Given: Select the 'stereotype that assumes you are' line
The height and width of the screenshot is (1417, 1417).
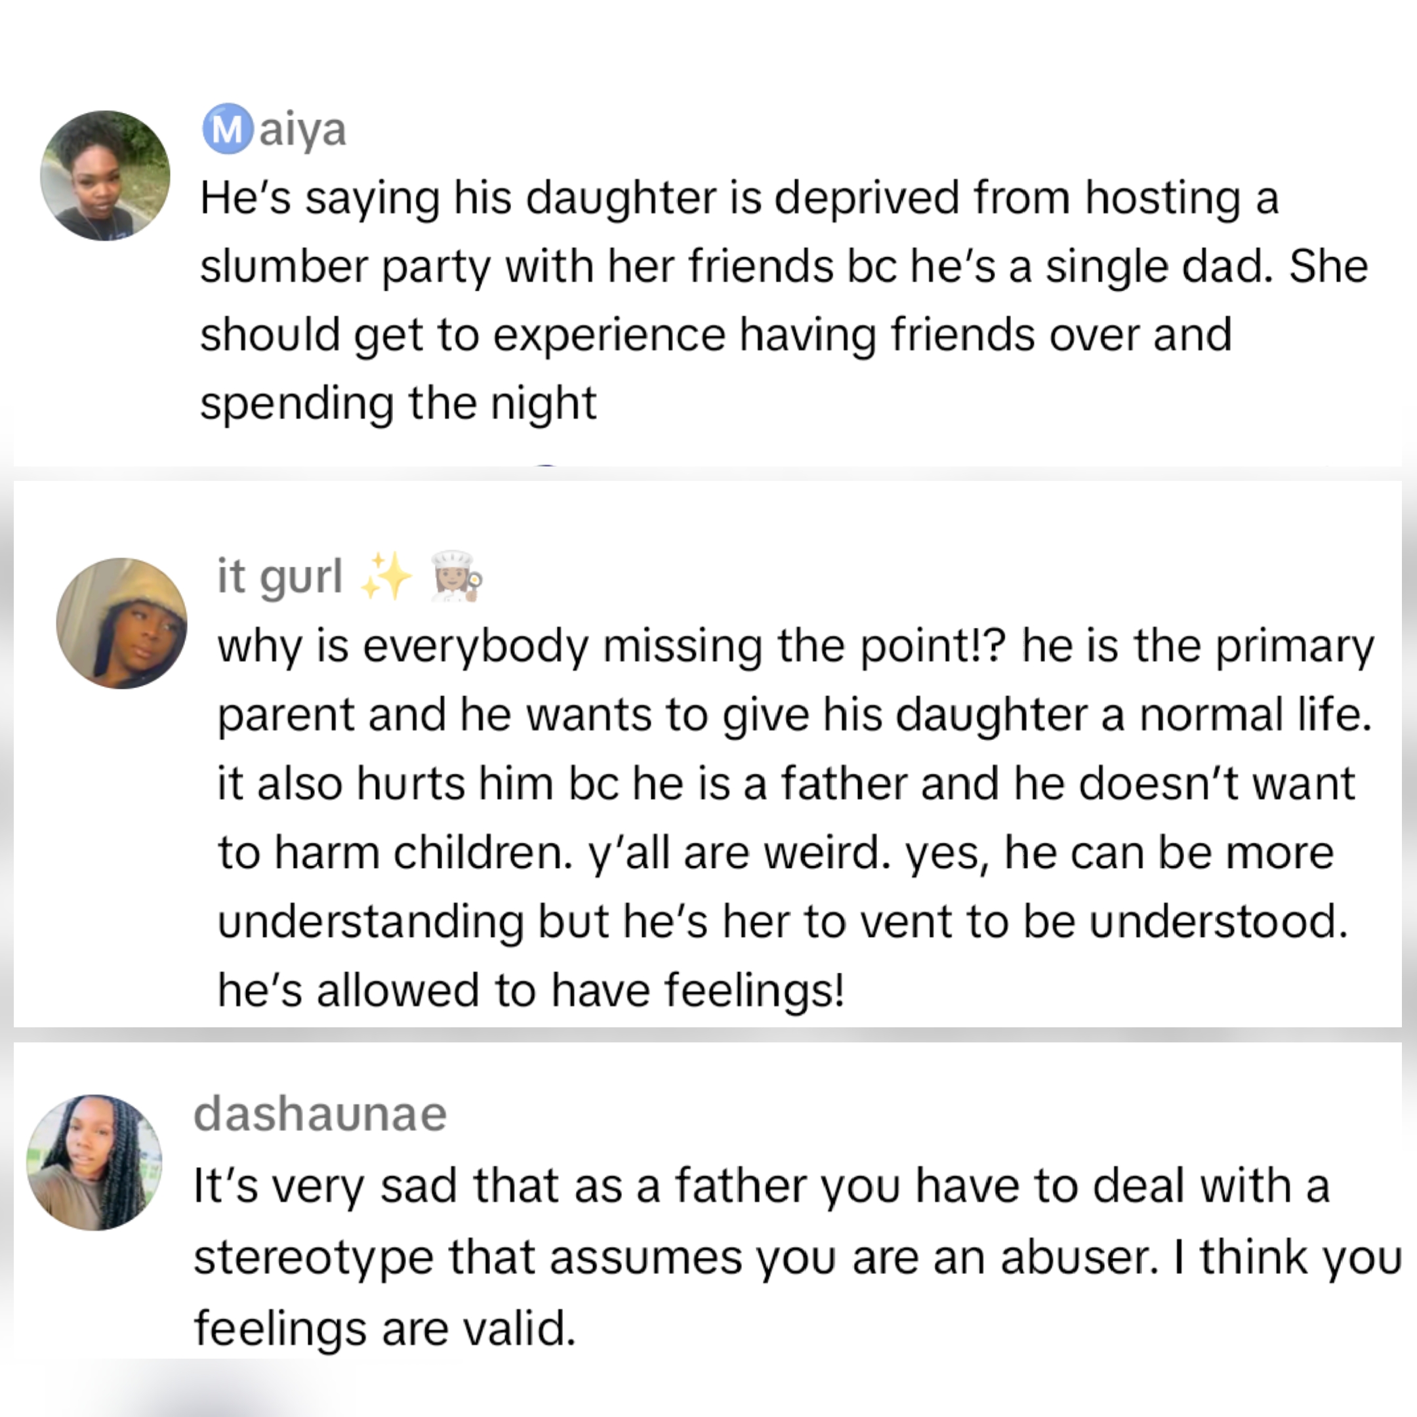Looking at the screenshot, I should click(796, 1258).
